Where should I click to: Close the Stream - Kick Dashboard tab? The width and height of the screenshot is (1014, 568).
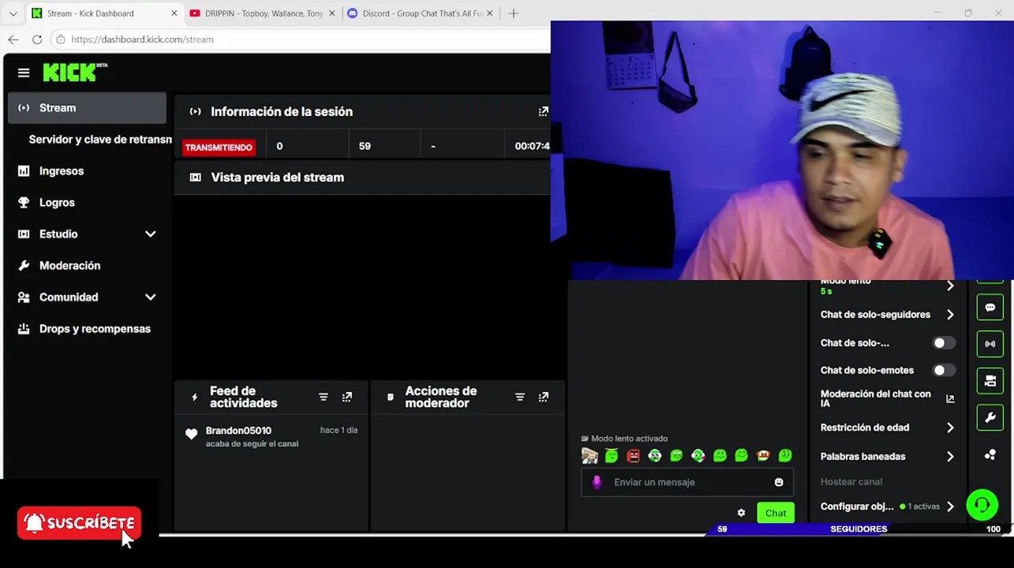[x=174, y=13]
